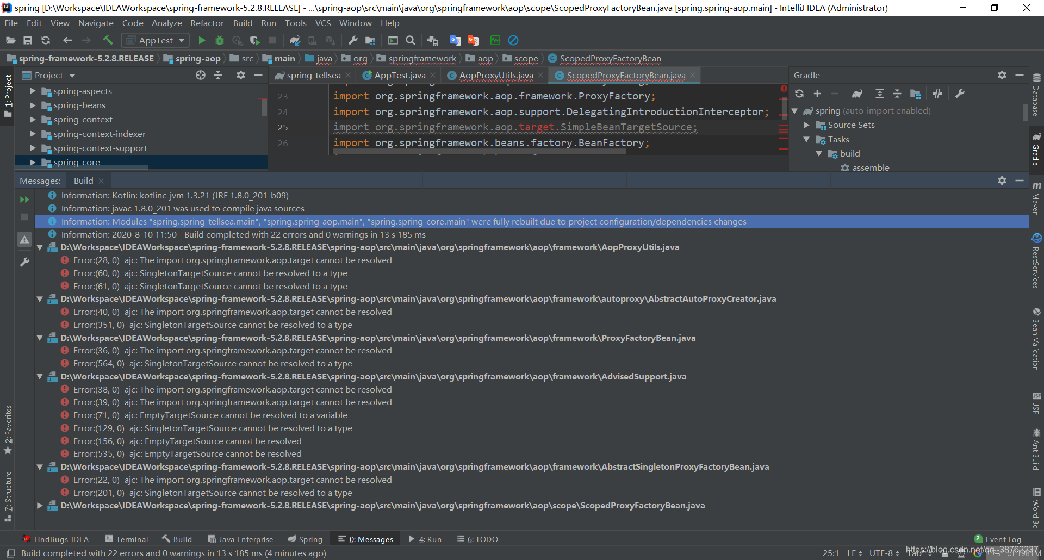Select the assemble Gradle task
Viewport: 1044px width, 560px height.
(x=871, y=167)
